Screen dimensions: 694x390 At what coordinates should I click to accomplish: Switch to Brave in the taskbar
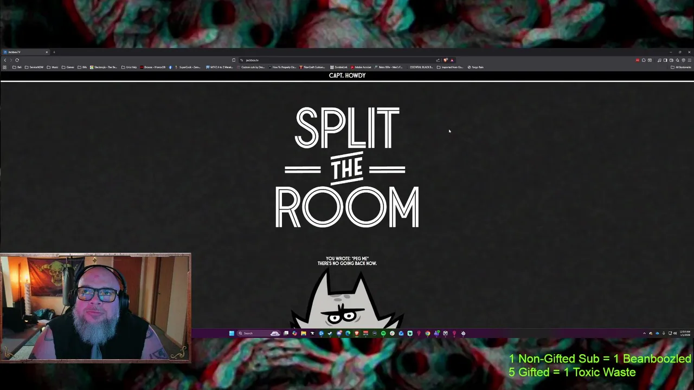pyautogui.click(x=357, y=333)
